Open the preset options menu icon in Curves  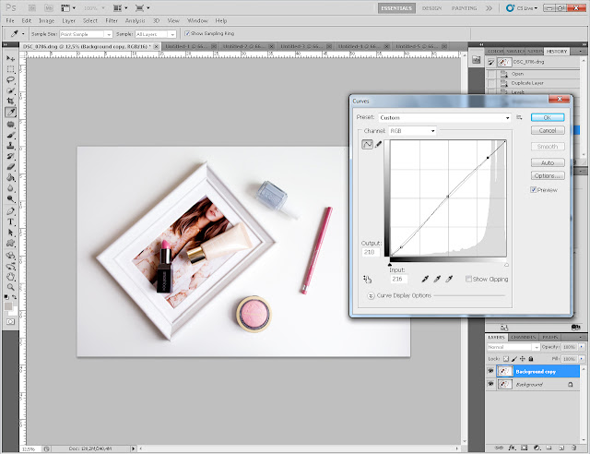point(519,117)
